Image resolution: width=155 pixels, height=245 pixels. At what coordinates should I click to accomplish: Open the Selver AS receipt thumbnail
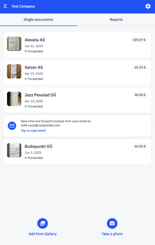tap(14, 71)
